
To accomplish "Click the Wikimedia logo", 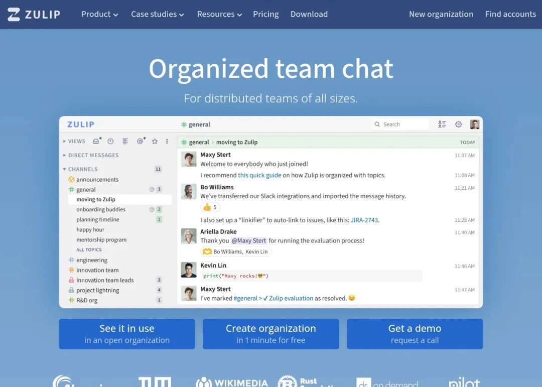I will click(232, 382).
